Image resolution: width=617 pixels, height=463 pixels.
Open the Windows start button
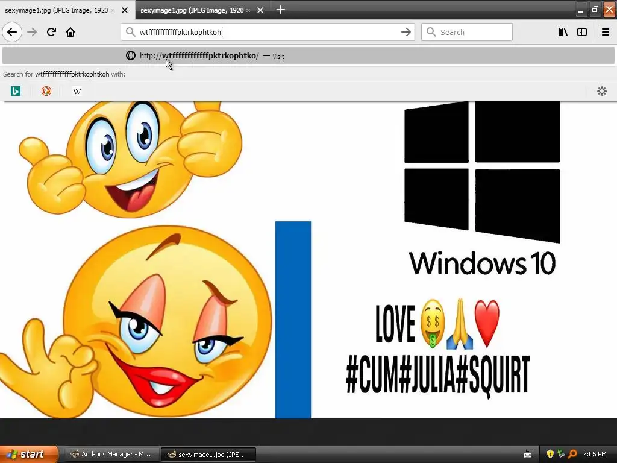coord(28,454)
